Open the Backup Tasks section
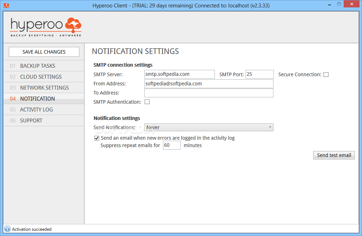Viewport: 362px width, 236px height. (44, 66)
